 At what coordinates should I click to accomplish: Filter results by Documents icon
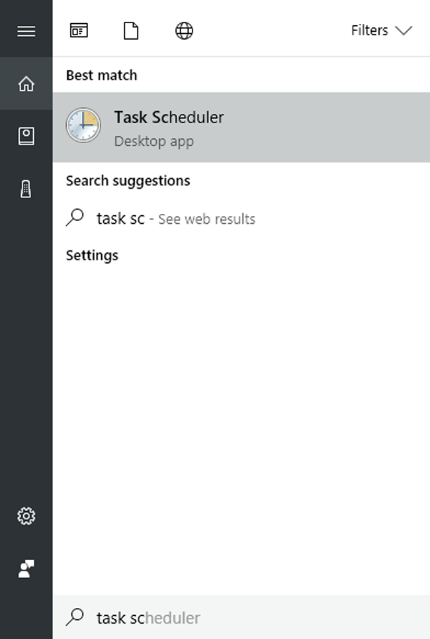click(131, 31)
